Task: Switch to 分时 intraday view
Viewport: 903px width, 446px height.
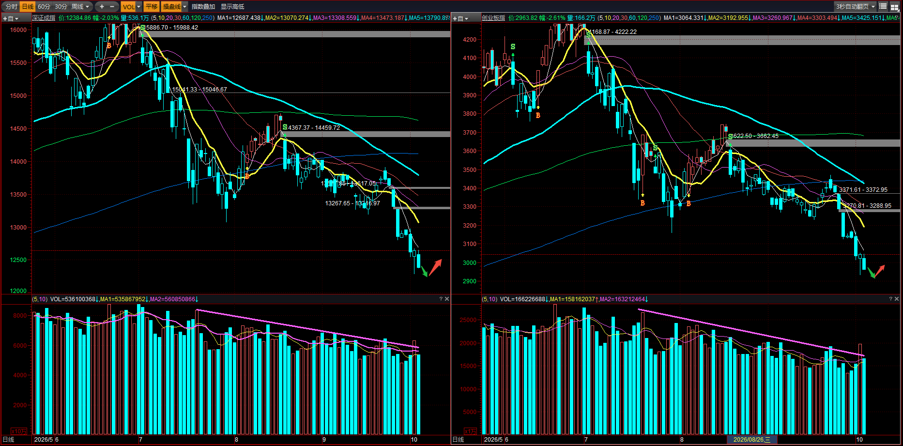Action: pyautogui.click(x=11, y=6)
